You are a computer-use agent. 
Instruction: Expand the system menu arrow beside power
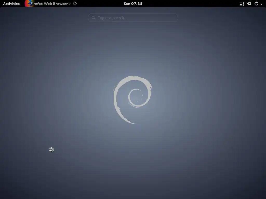(261, 4)
